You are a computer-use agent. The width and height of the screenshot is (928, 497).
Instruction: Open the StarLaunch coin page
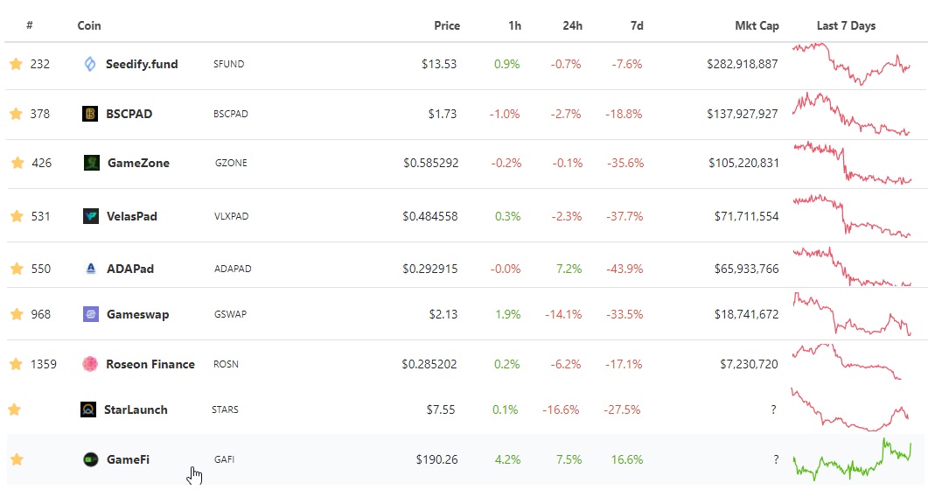pyautogui.click(x=136, y=409)
